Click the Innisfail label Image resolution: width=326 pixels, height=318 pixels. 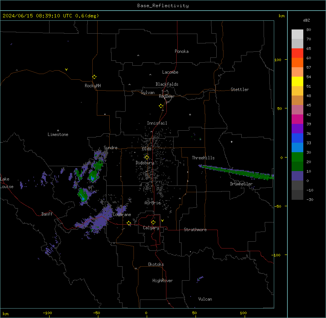click(x=157, y=123)
